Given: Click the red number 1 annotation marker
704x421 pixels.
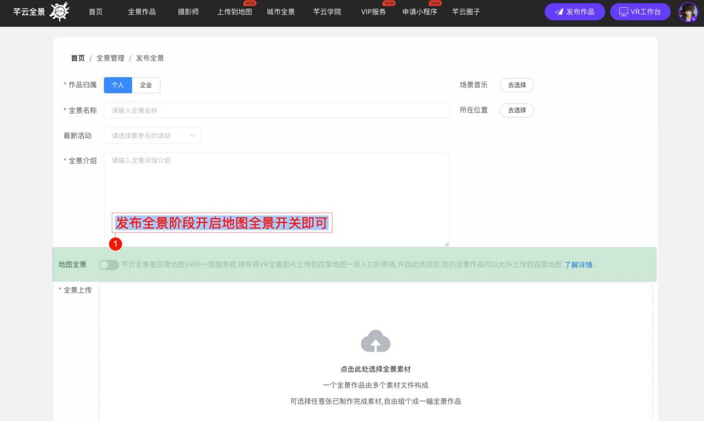Looking at the screenshot, I should pyautogui.click(x=116, y=244).
